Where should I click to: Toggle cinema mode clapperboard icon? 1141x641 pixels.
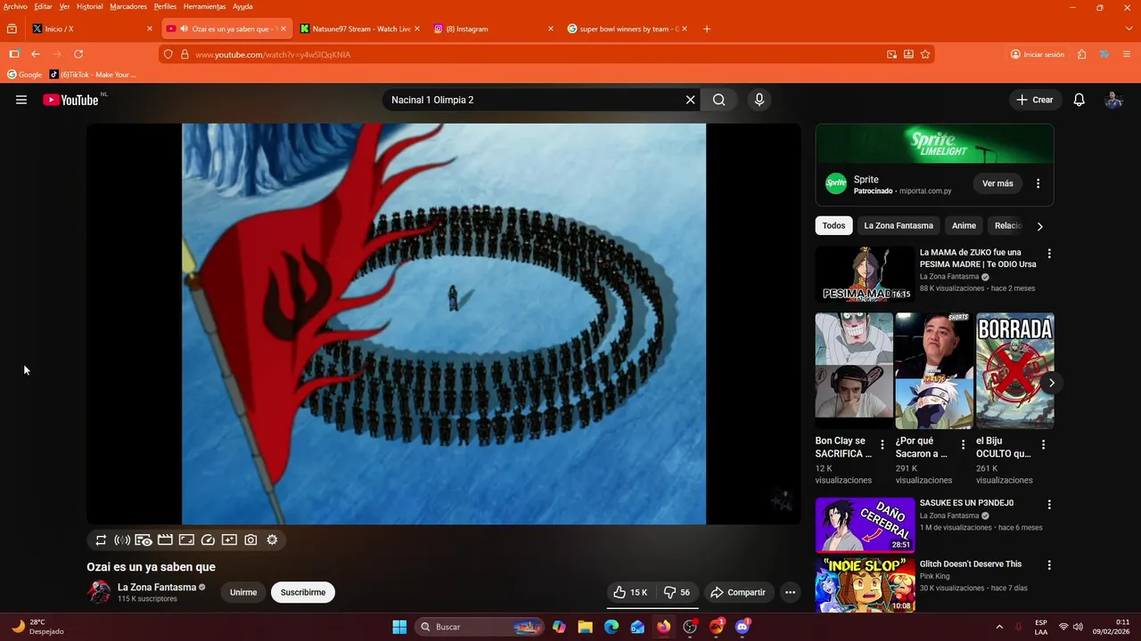point(165,540)
